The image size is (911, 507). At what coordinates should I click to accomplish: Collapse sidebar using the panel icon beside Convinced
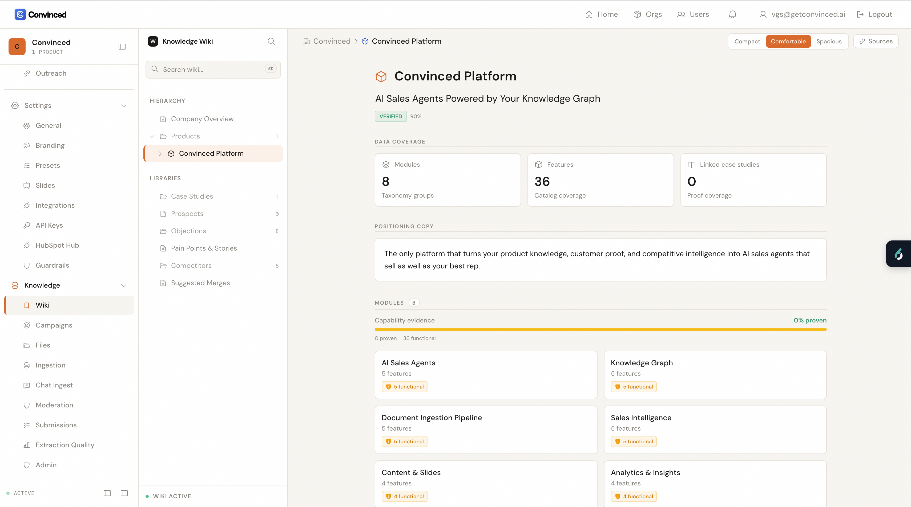122,47
